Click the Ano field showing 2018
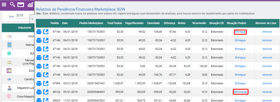 [x=22, y=15]
